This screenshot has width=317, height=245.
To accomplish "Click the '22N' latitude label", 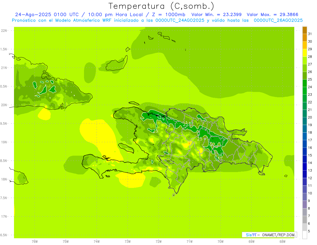I will 4,31.
